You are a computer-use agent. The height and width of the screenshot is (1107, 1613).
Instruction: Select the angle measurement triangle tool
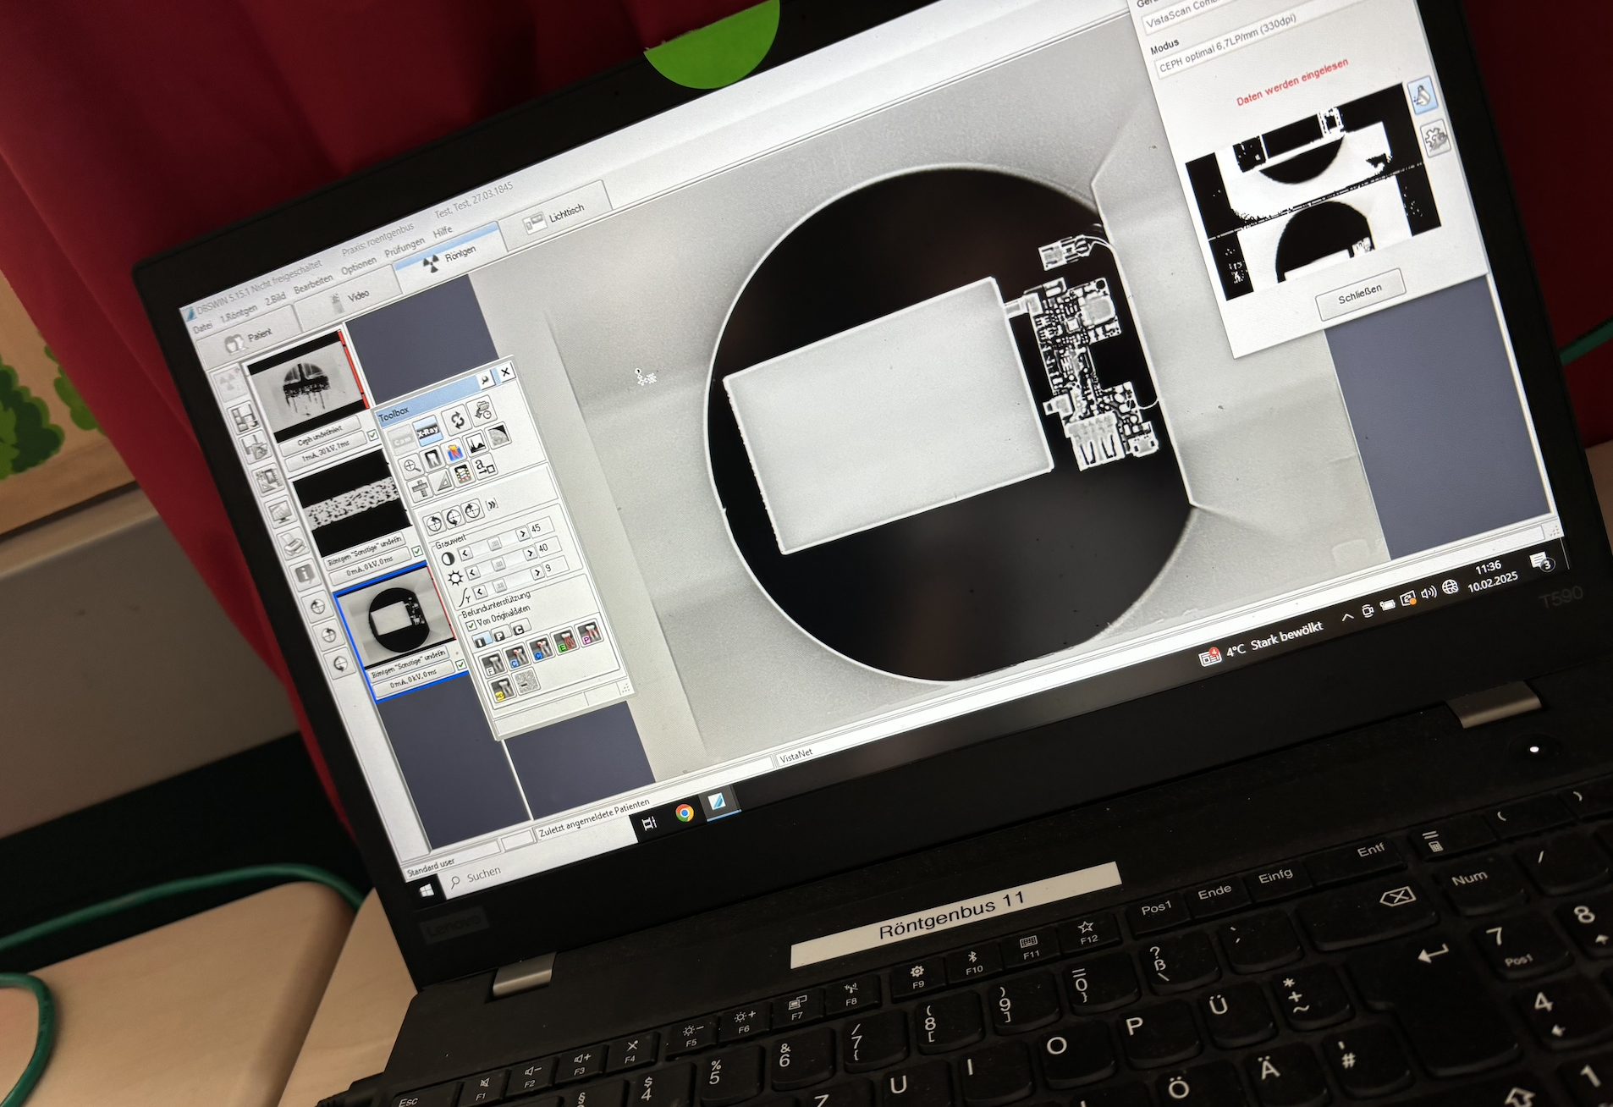coord(443,483)
